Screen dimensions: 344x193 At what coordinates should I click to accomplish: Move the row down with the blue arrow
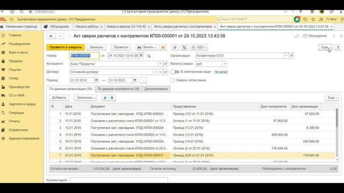click(112, 98)
